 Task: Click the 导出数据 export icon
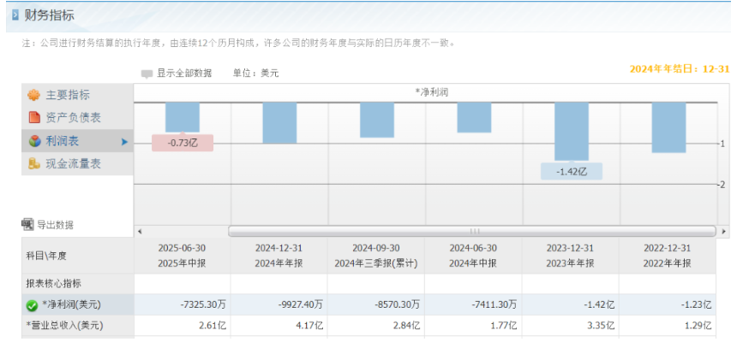point(27,225)
